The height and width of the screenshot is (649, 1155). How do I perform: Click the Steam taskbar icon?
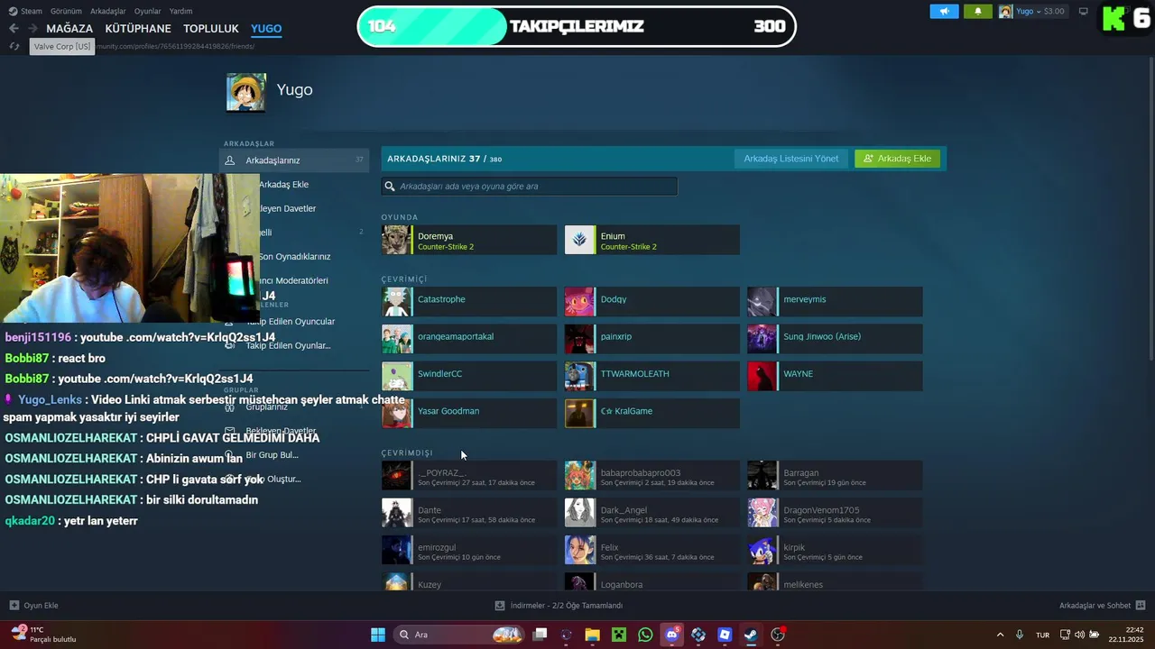point(751,635)
